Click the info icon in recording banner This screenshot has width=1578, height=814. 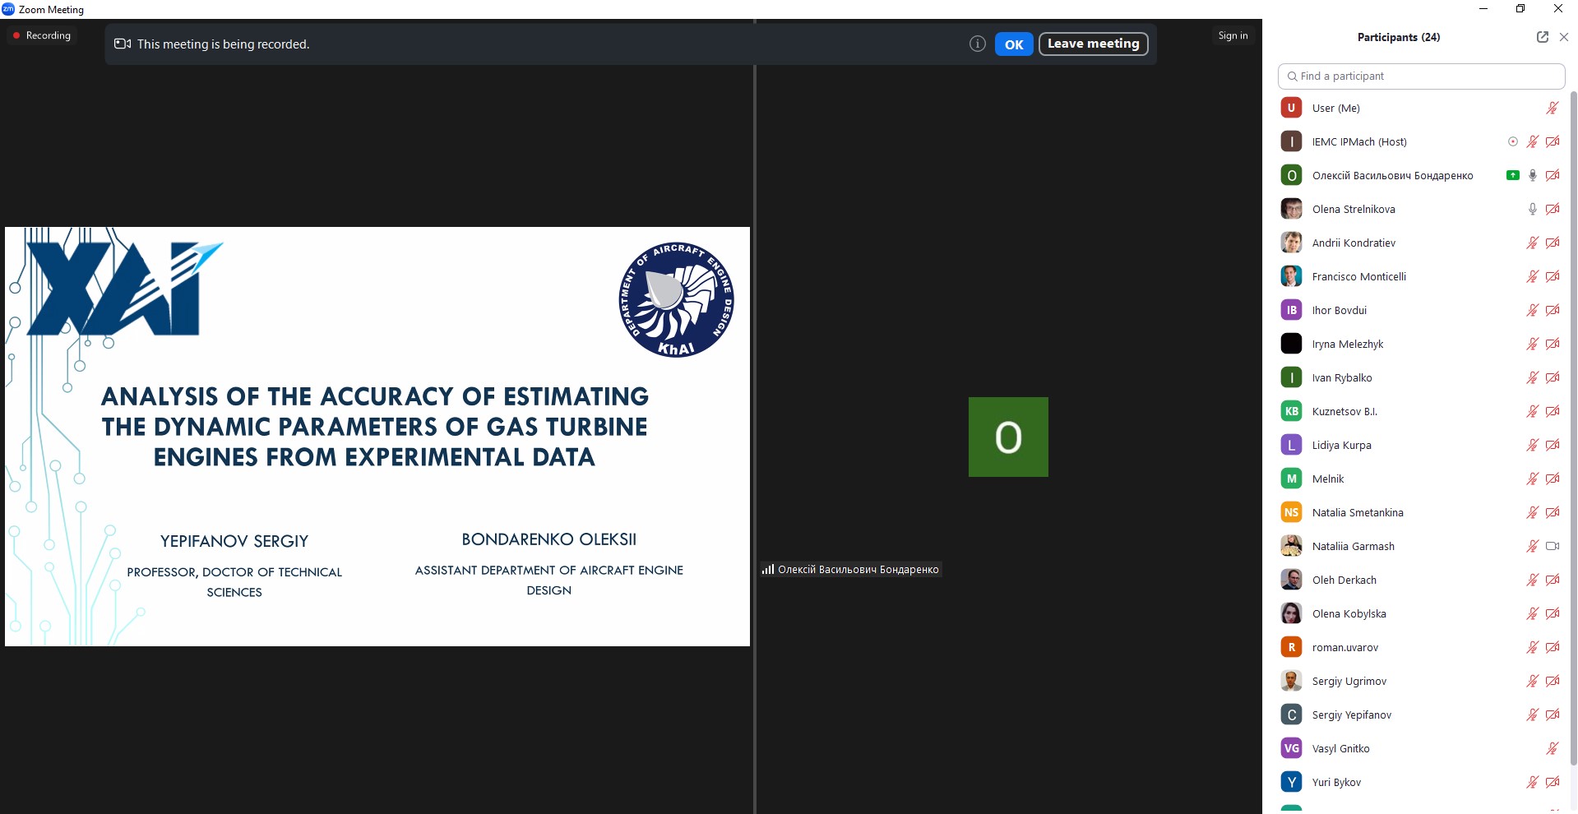point(977,44)
